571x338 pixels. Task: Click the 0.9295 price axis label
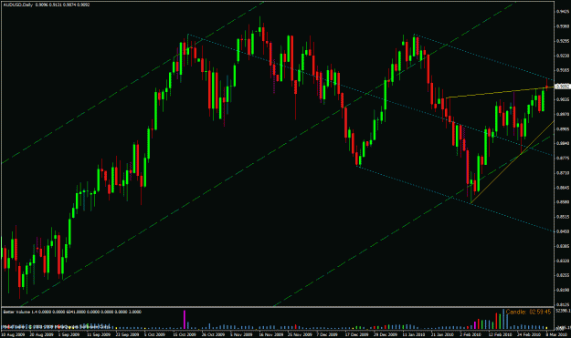pyautogui.click(x=563, y=41)
